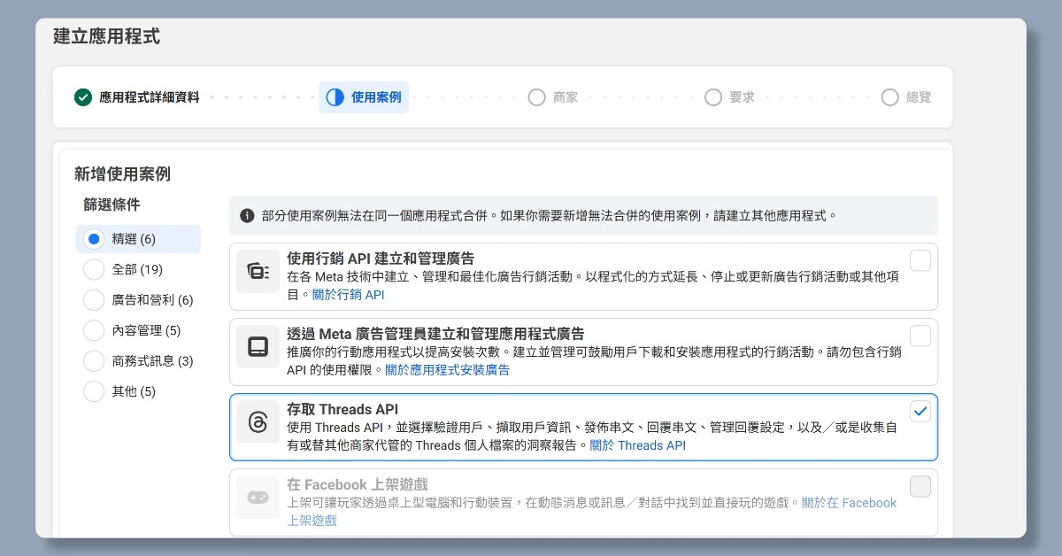Image resolution: width=1062 pixels, height=556 pixels.
Task: Select the 使用案例 step tab
Action: (364, 97)
